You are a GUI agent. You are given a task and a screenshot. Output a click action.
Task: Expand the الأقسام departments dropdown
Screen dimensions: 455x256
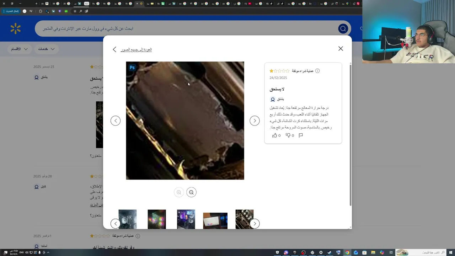(x=19, y=49)
